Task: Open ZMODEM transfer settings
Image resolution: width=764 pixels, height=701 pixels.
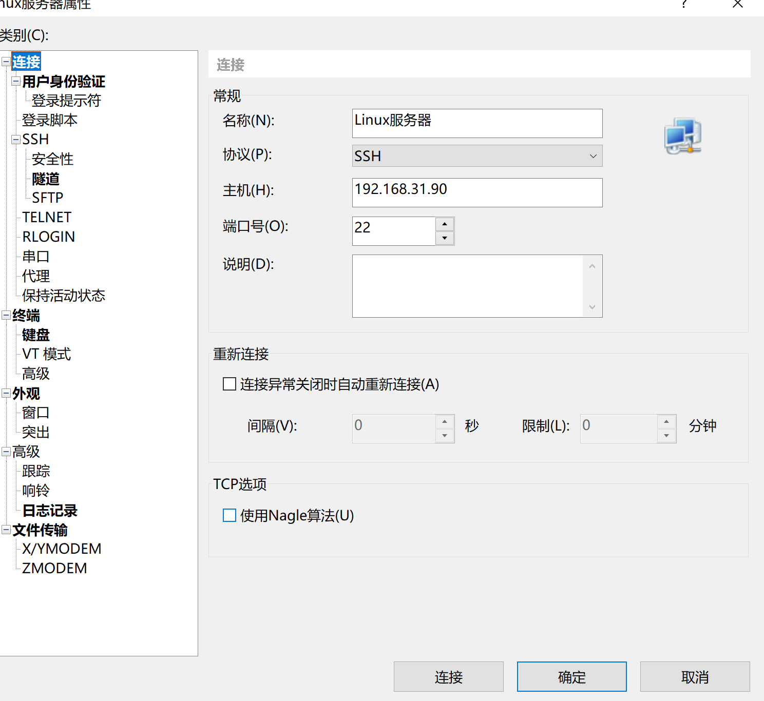Action: click(x=53, y=568)
